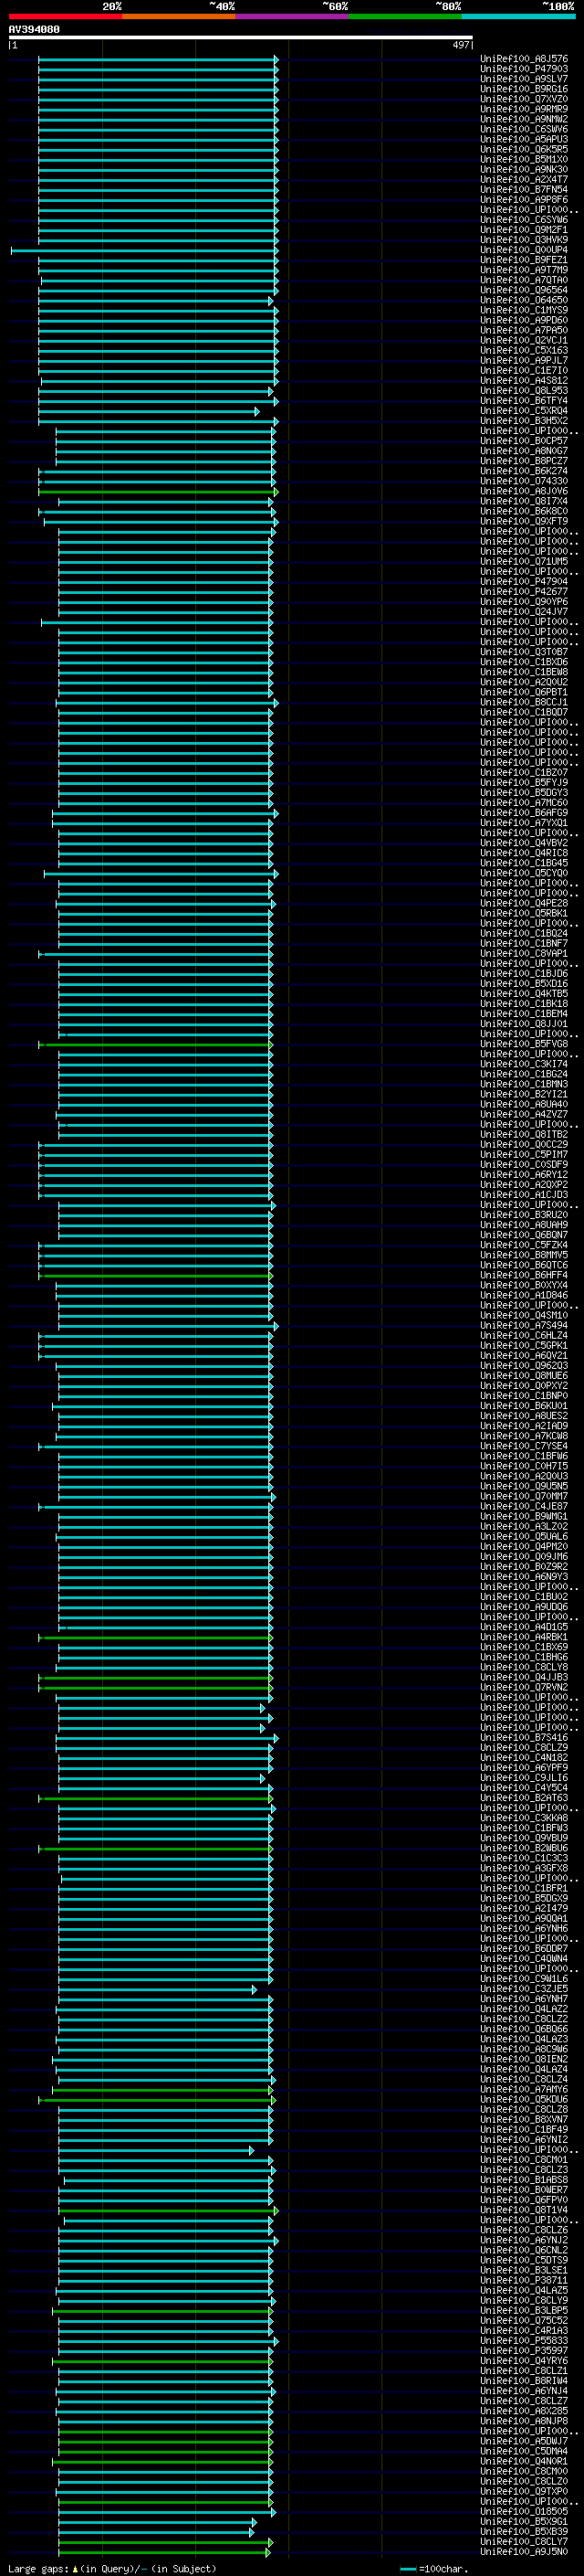Click the green ~80% identity legend segment
This screenshot has height=2576, width=584.
pos(405,16)
